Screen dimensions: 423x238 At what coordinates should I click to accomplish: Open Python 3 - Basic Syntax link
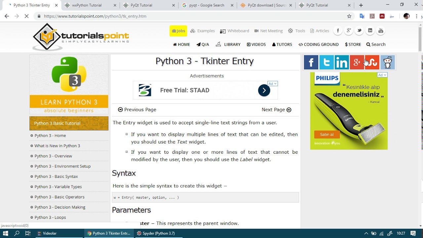[56, 177]
